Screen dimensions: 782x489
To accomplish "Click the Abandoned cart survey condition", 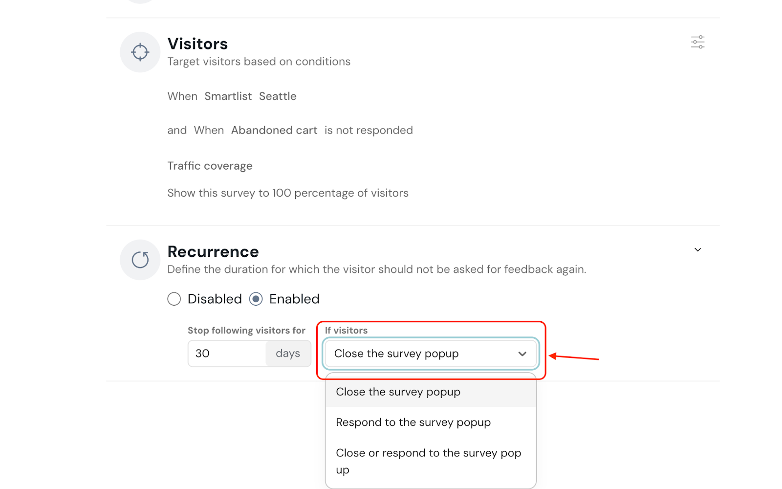I will pos(274,131).
